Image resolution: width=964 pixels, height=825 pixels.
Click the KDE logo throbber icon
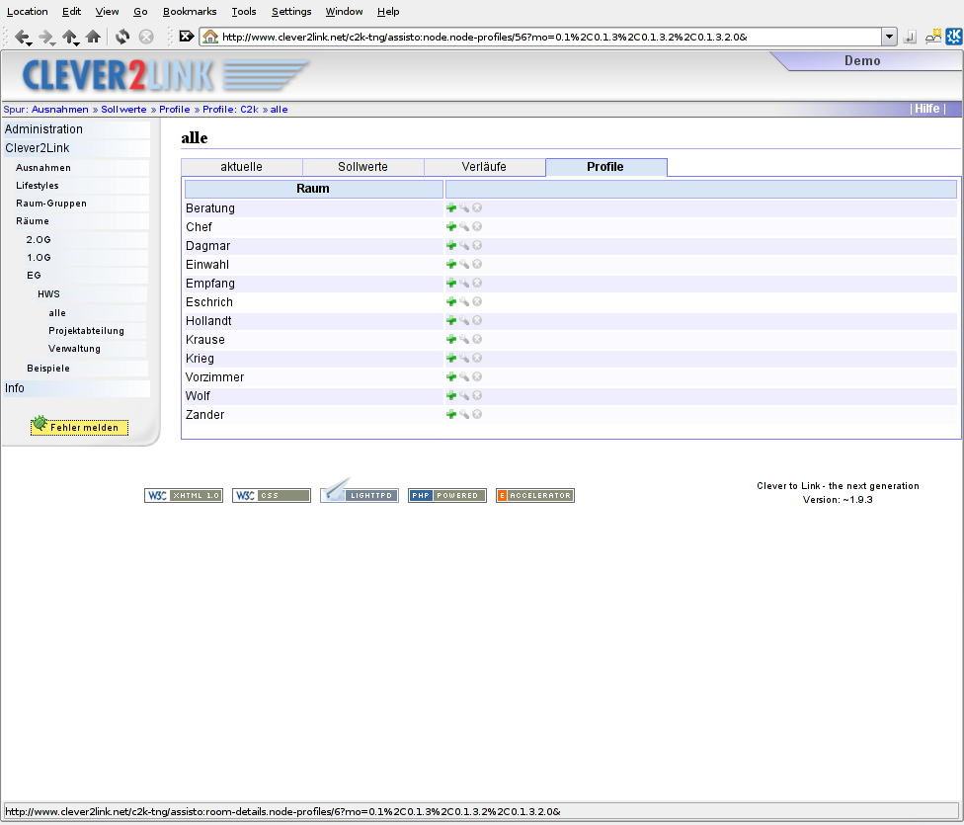(953, 37)
